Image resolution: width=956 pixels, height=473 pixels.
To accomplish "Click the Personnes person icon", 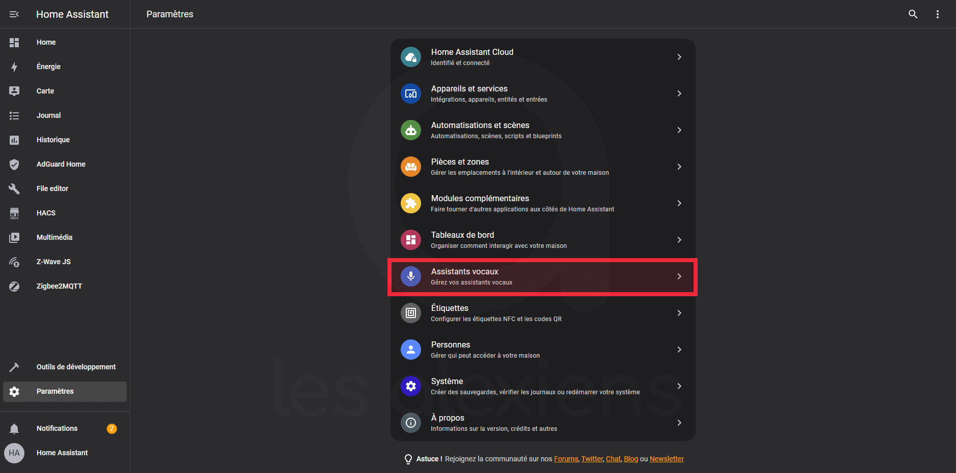I will [x=411, y=350].
